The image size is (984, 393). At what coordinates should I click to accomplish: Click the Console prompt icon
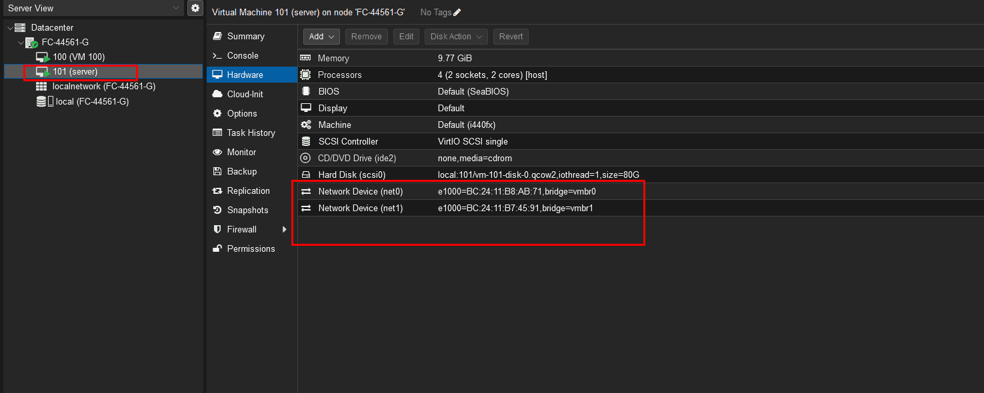[217, 56]
